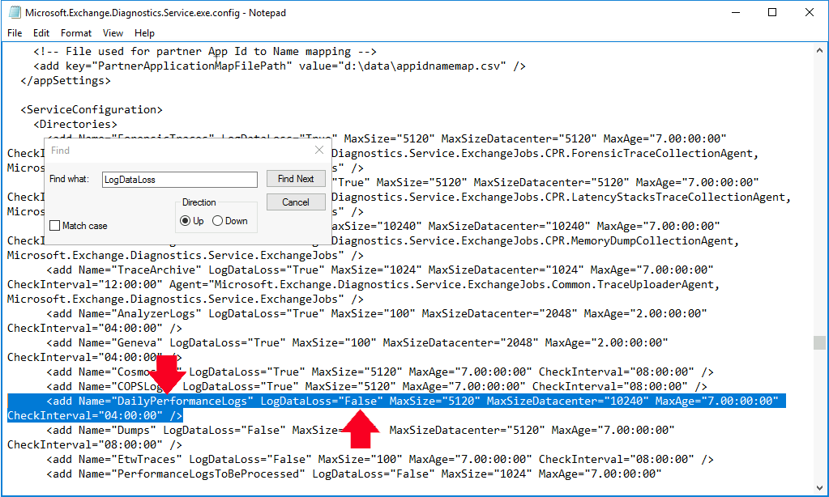Click the '<Directories>' tag text
The width and height of the screenshot is (829, 497).
pos(75,125)
